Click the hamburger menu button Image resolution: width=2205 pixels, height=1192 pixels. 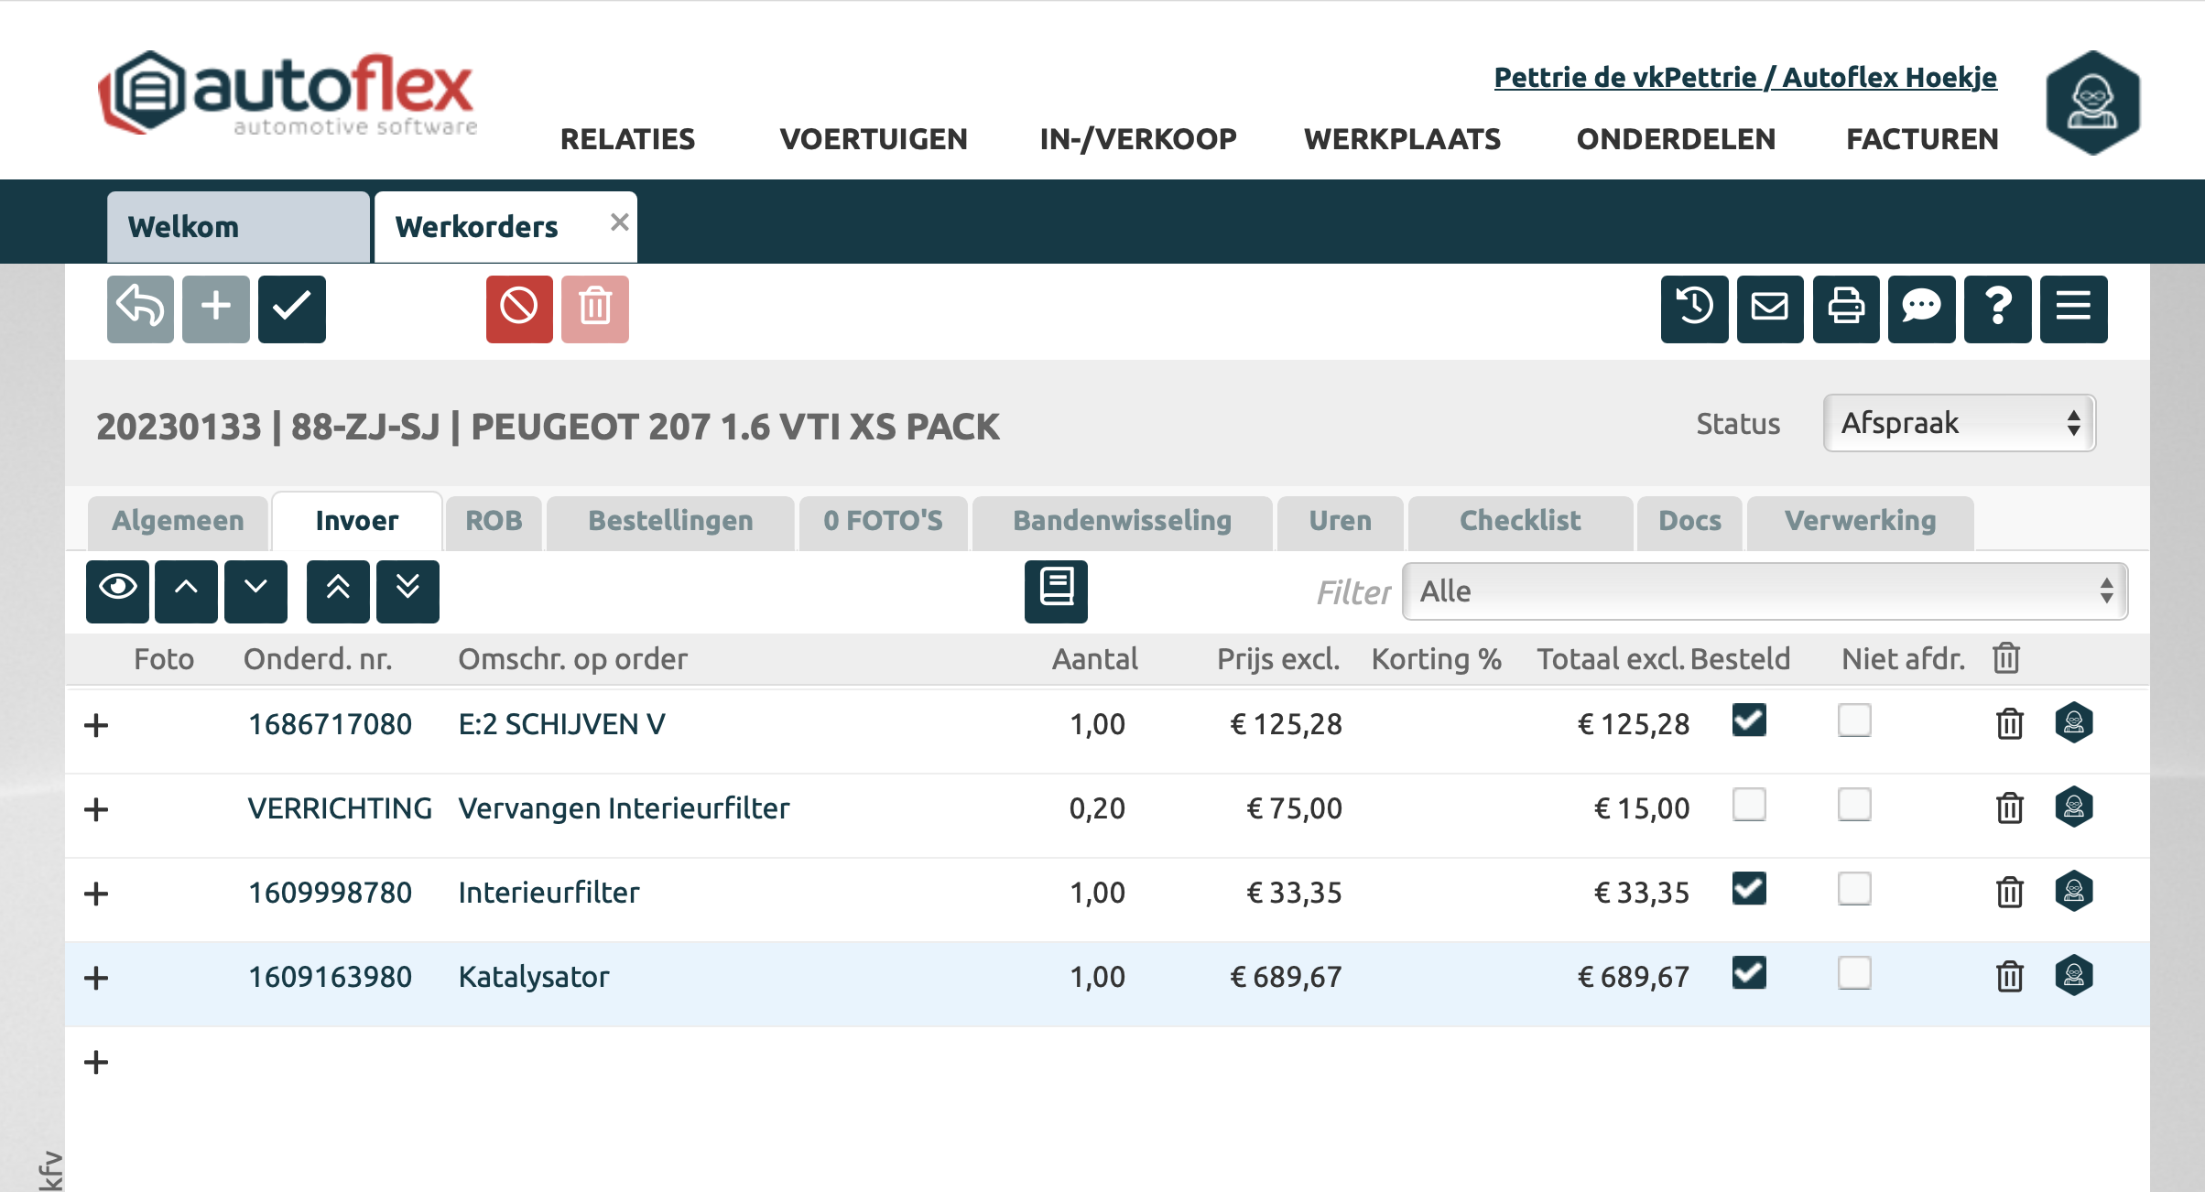2073,309
